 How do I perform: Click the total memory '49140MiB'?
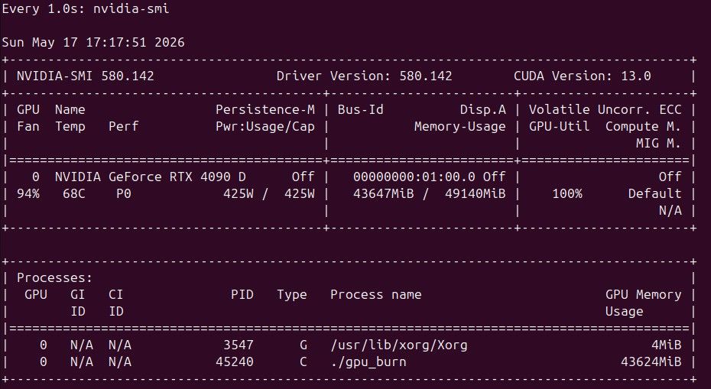pyautogui.click(x=476, y=193)
